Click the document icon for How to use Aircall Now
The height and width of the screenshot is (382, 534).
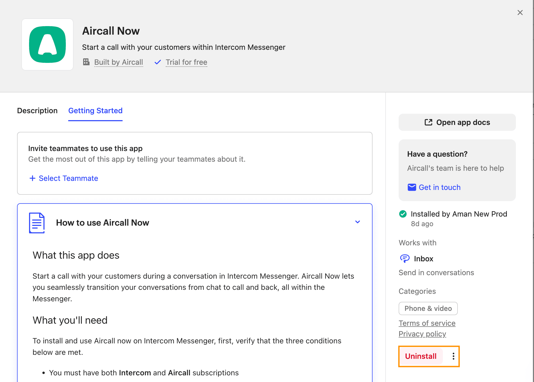pos(37,223)
